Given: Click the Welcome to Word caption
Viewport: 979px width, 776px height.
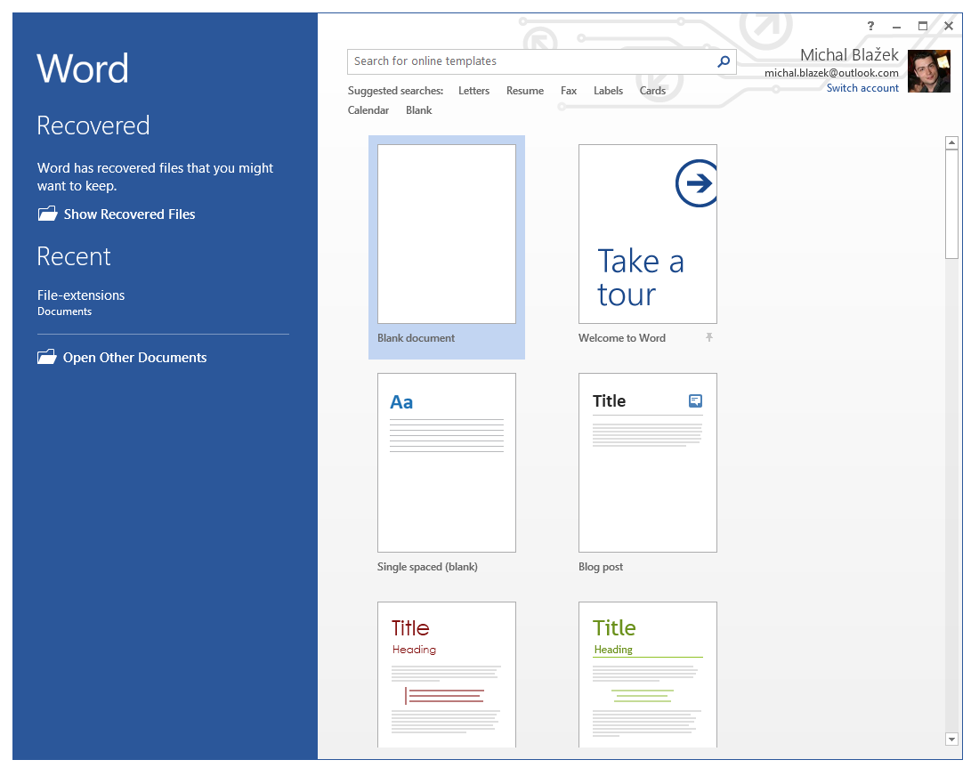Looking at the screenshot, I should tap(622, 338).
